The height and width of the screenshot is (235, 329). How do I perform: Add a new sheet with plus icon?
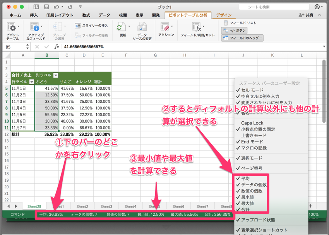pos(310,206)
